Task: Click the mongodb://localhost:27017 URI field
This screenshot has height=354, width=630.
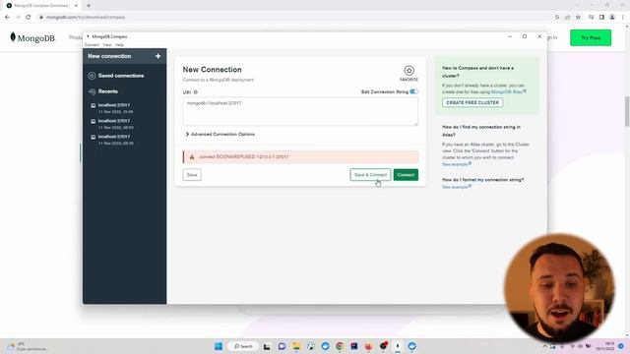Action: (300, 111)
